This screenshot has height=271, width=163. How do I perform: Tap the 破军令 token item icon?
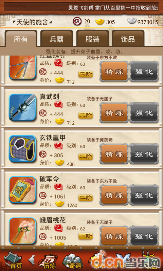point(22,190)
